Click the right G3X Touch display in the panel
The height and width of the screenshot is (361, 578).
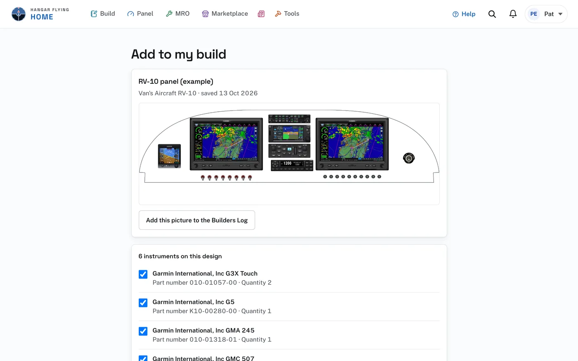pyautogui.click(x=352, y=144)
